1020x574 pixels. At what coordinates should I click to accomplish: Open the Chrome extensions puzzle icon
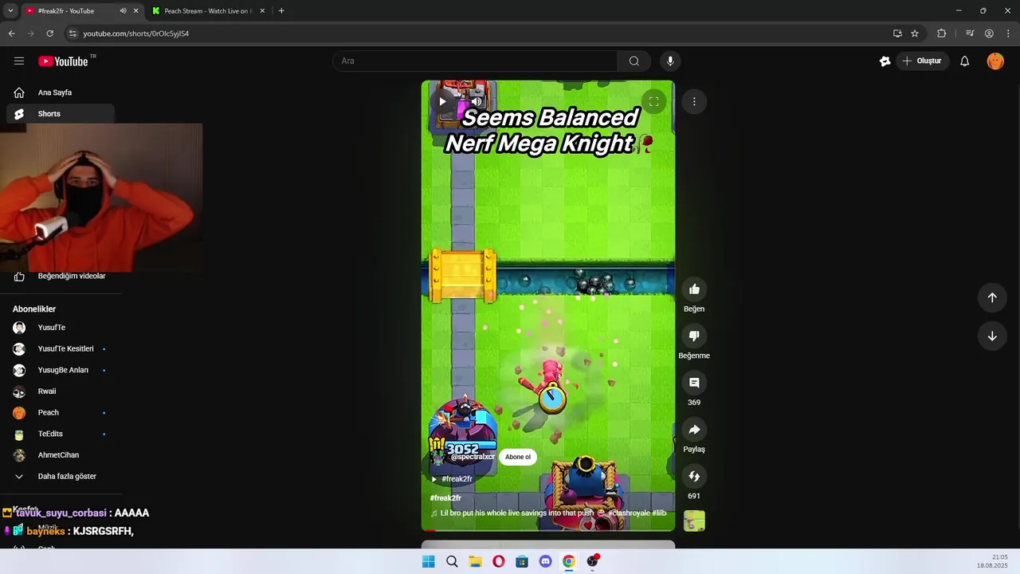tap(942, 33)
